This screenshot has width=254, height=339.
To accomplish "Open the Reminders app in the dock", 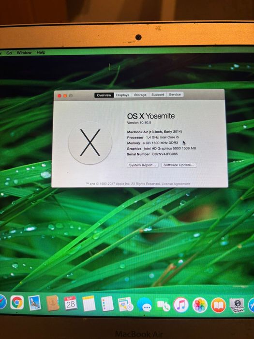I will click(107, 304).
